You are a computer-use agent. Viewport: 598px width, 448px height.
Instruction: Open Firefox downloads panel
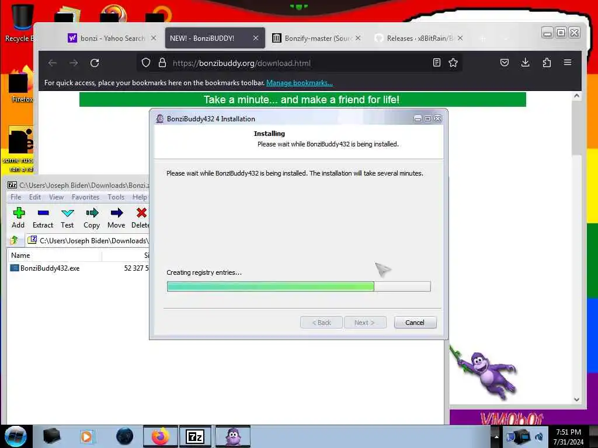(x=525, y=62)
